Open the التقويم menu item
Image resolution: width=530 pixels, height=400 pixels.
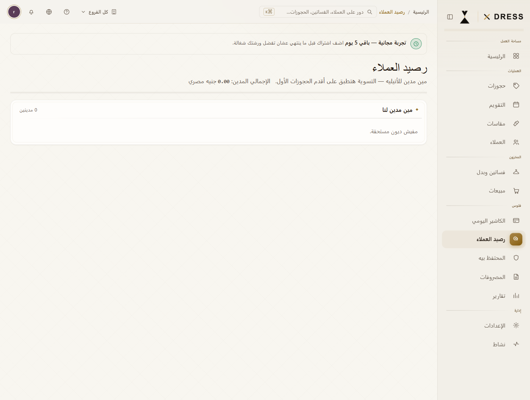pos(484,105)
